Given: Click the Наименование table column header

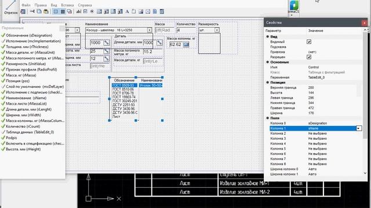Looking at the screenshot, I should pyautogui.click(x=151, y=80).
